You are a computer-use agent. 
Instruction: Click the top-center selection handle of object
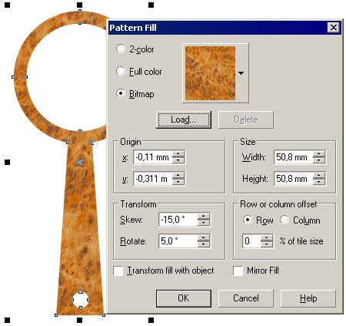pyautogui.click(x=79, y=5)
